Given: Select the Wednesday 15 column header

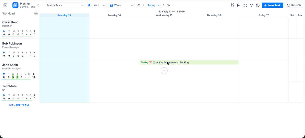Looking at the screenshot, I should click(x=164, y=15).
